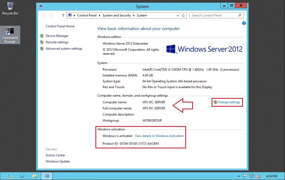Screen dimensions: 285x180
Task: Open Device Manager link
Action: point(57,36)
